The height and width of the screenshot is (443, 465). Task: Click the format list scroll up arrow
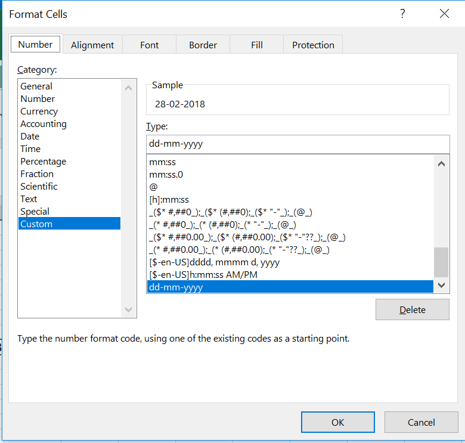(441, 164)
